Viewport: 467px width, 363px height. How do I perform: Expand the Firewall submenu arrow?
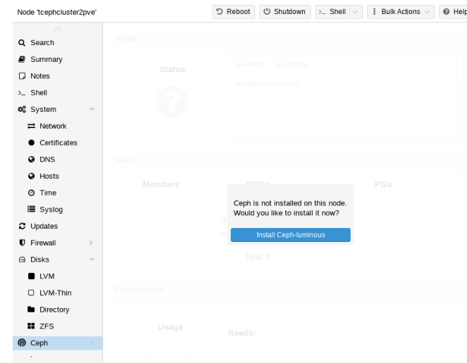pos(91,243)
